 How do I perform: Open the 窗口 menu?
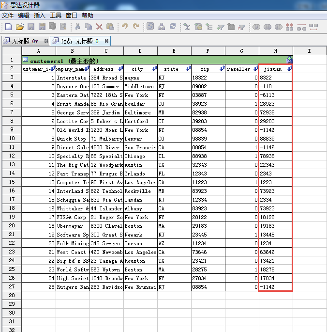[x=72, y=16]
